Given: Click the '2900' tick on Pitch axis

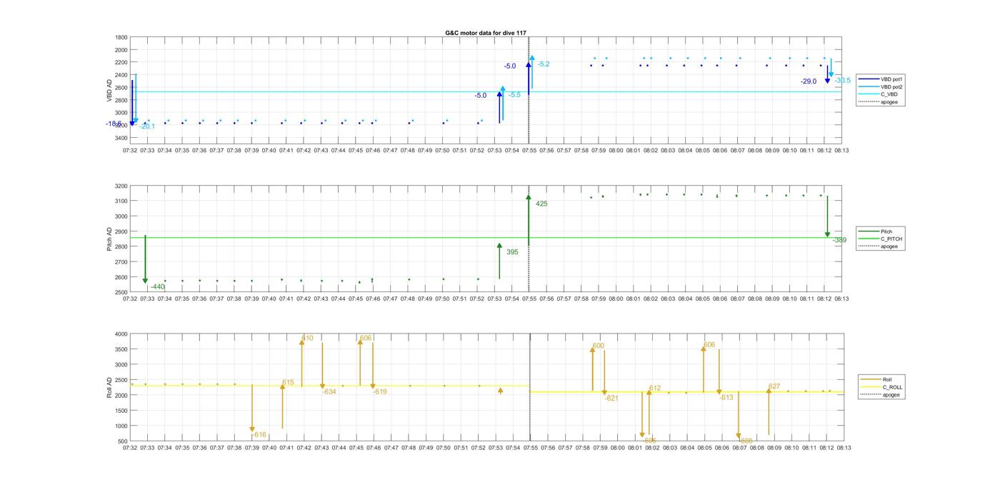Looking at the screenshot, I should (x=121, y=231).
